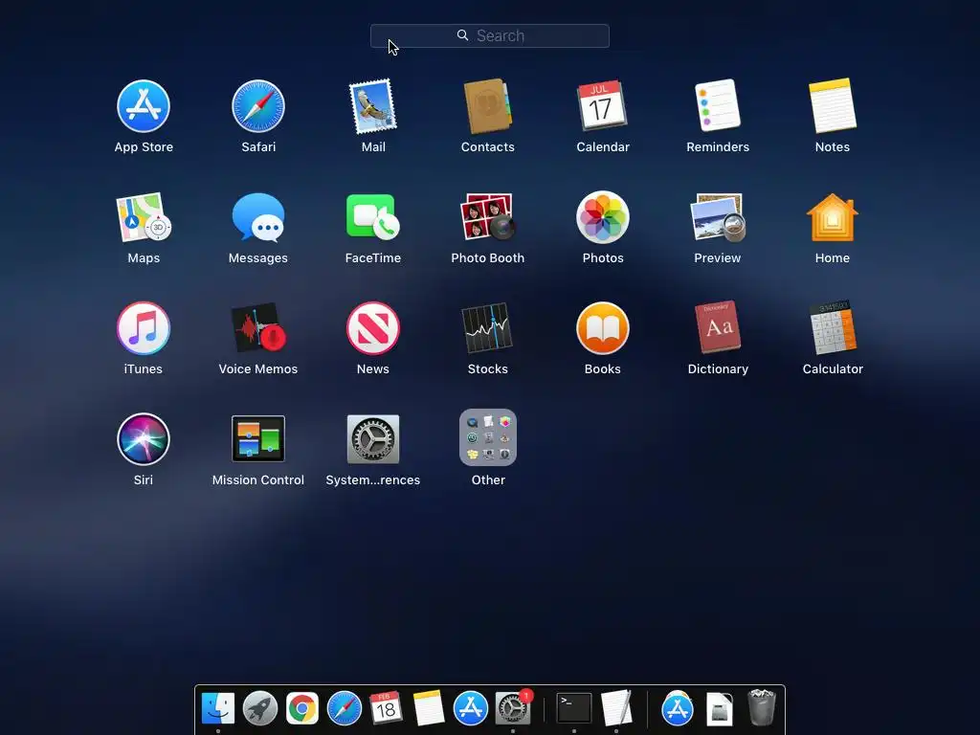The width and height of the screenshot is (980, 735).
Task: Open App Store from Launchpad grid
Action: pos(144,106)
